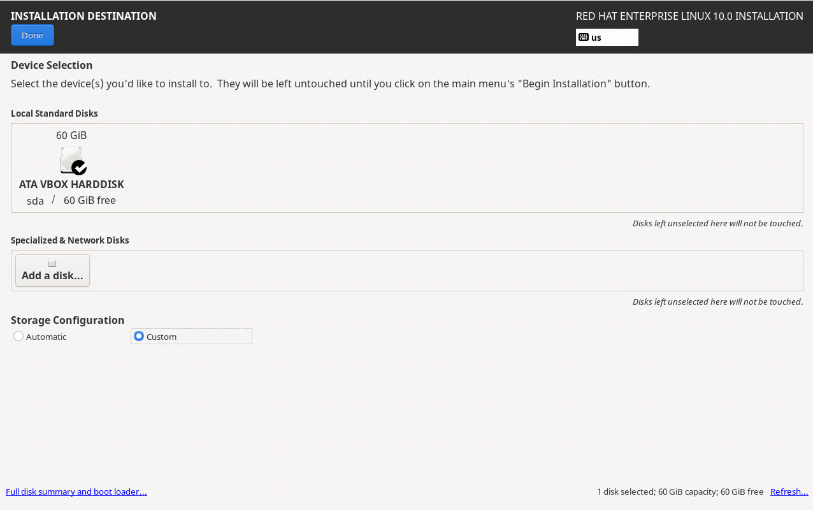Viewport: 813px width, 510px height.
Task: Click the Refresh... link
Action: tap(789, 492)
